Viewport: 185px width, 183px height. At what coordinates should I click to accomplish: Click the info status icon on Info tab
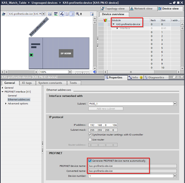pos(141,77)
